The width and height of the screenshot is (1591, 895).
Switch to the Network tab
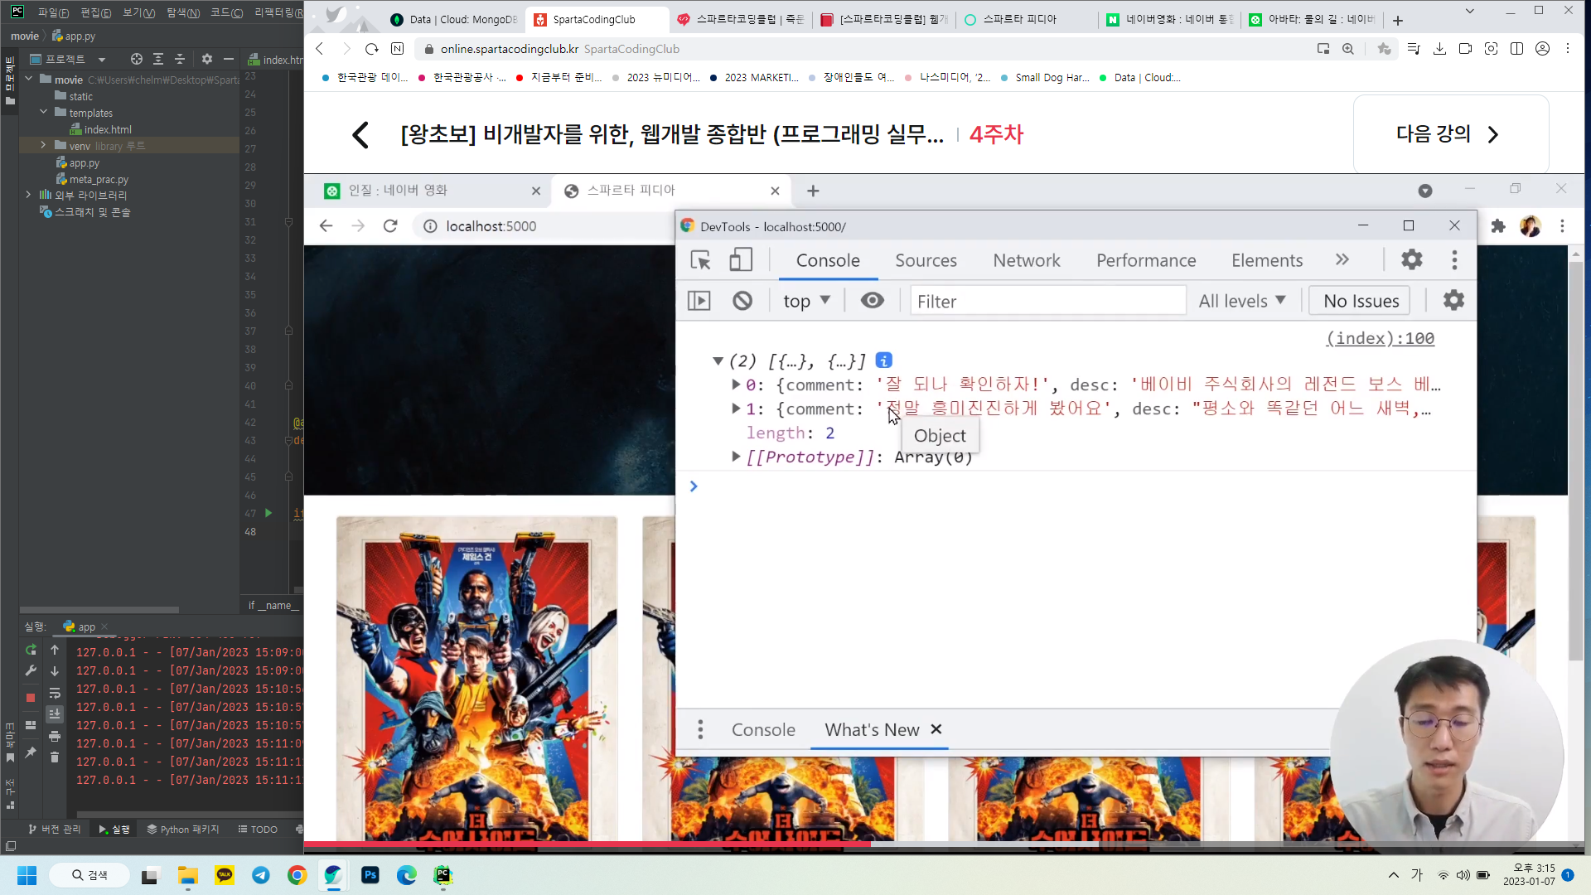[x=1027, y=260]
